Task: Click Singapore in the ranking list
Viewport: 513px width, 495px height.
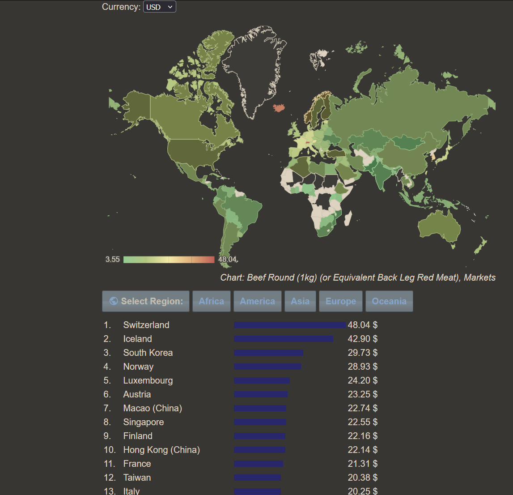Action: (144, 422)
